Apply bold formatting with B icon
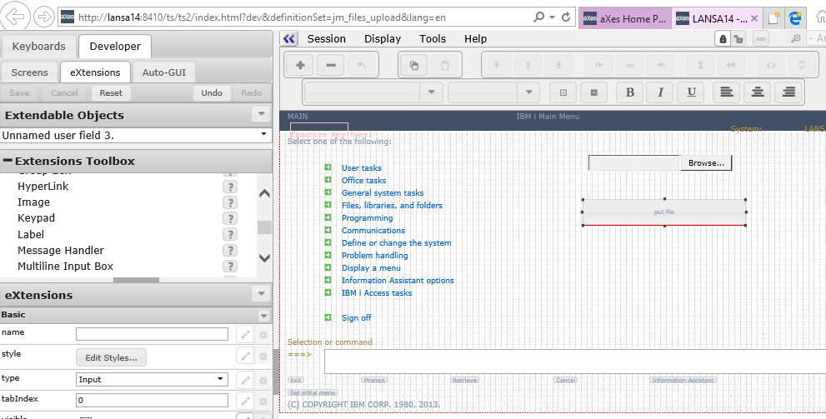The width and height of the screenshot is (826, 419). [630, 92]
